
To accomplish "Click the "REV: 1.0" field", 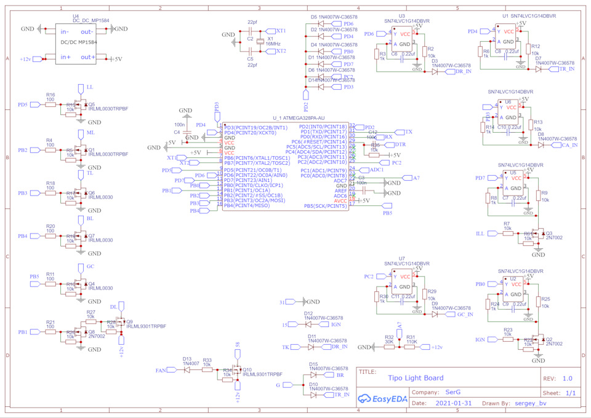I will (558, 379).
